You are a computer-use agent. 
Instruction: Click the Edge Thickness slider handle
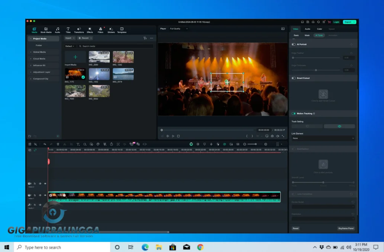coord(316,70)
